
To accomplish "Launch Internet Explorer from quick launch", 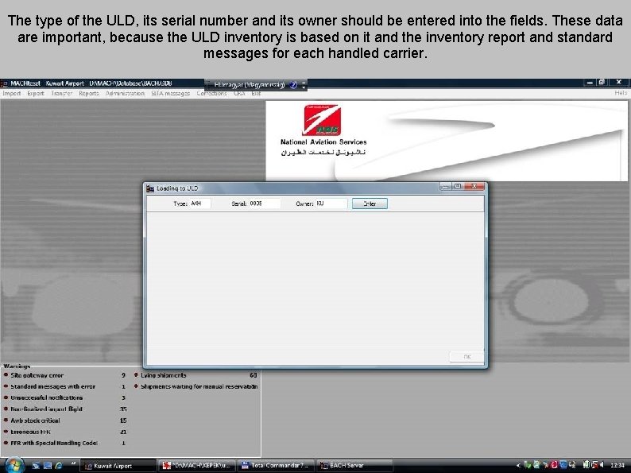I will tap(59, 465).
